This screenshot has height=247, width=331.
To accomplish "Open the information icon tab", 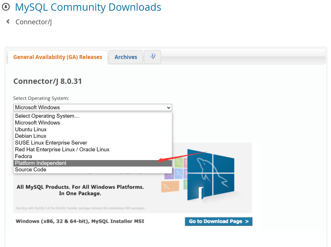I will 152,57.
